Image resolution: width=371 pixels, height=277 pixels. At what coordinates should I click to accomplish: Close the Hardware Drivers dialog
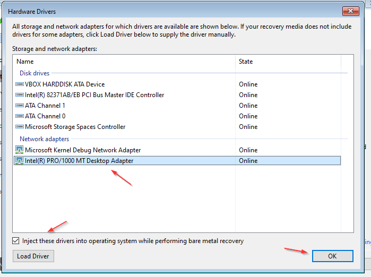coord(350,11)
